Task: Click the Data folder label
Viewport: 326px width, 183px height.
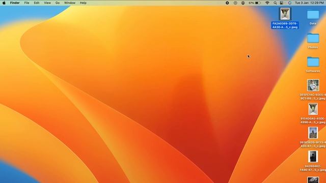Action: 313,23
